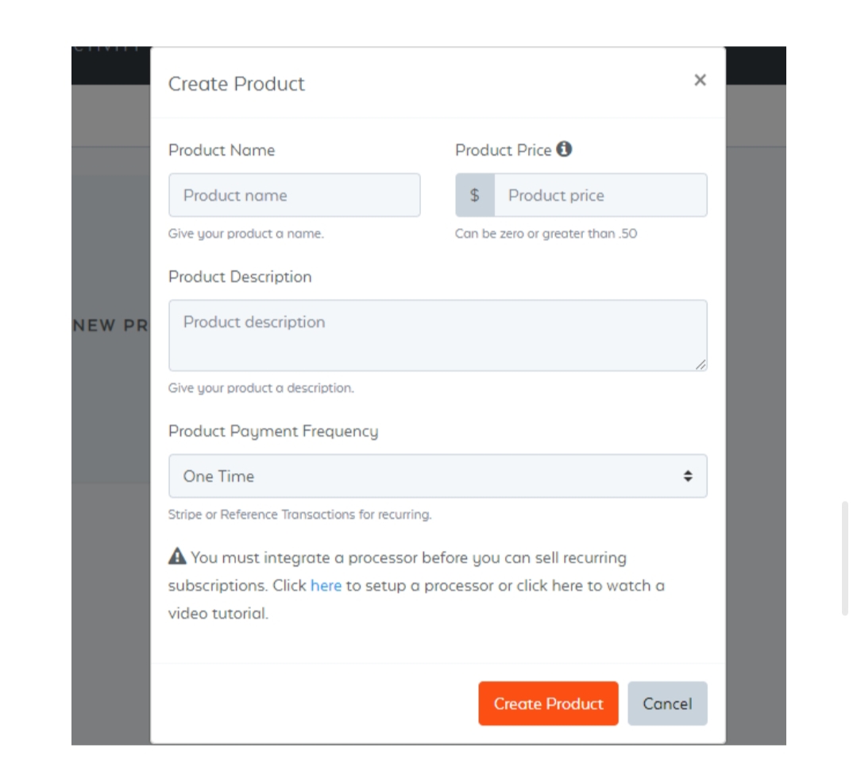Click the dollar sign price prefix
The width and height of the screenshot is (857, 772).
[475, 195]
